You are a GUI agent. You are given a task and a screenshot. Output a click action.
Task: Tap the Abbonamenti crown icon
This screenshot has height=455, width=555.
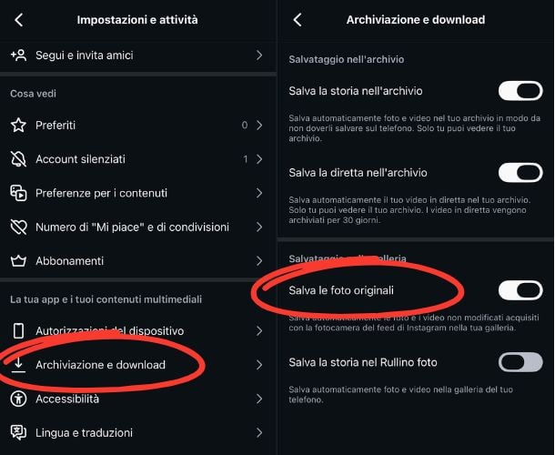coord(18,261)
